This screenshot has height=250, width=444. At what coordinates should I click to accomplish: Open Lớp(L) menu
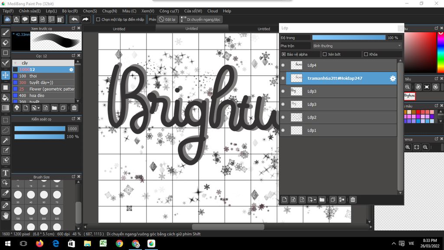tap(51, 11)
